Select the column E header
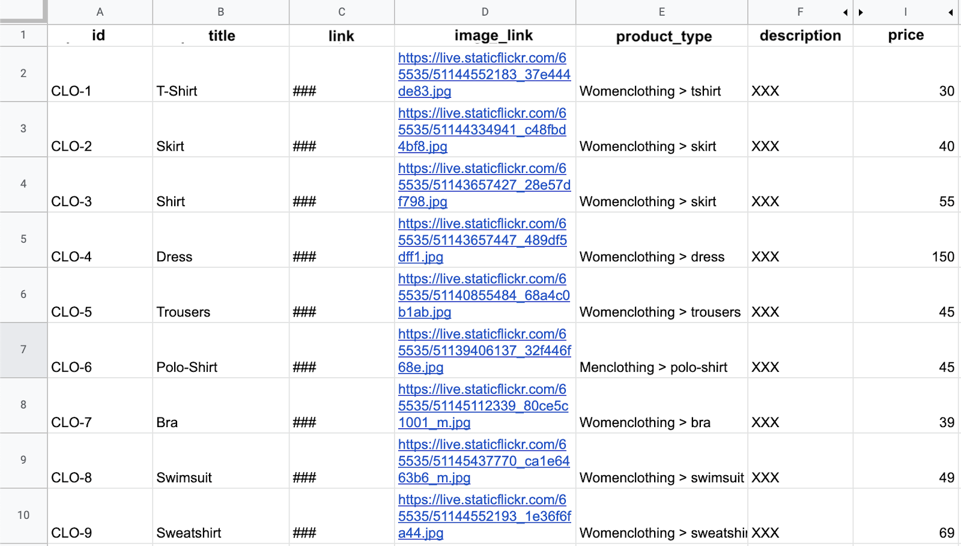Screen dimensions: 961x546 [x=661, y=12]
